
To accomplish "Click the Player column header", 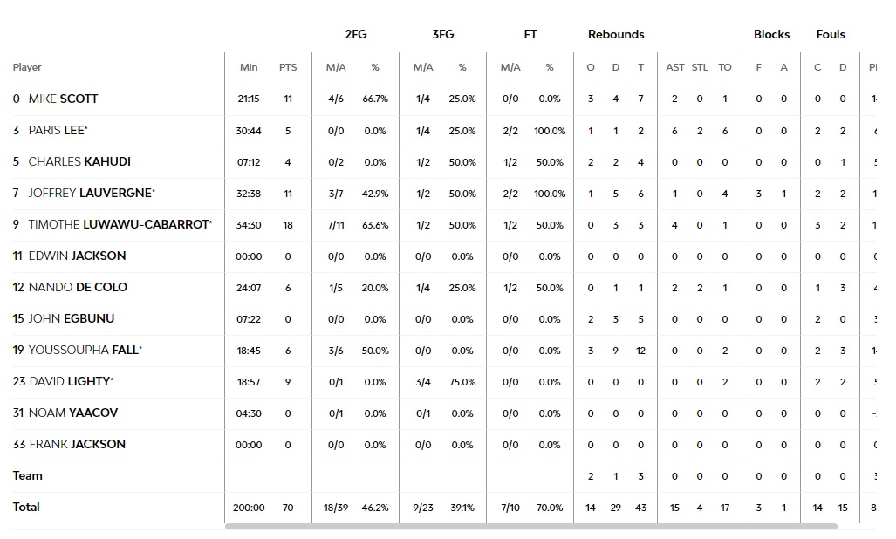I will coord(27,67).
